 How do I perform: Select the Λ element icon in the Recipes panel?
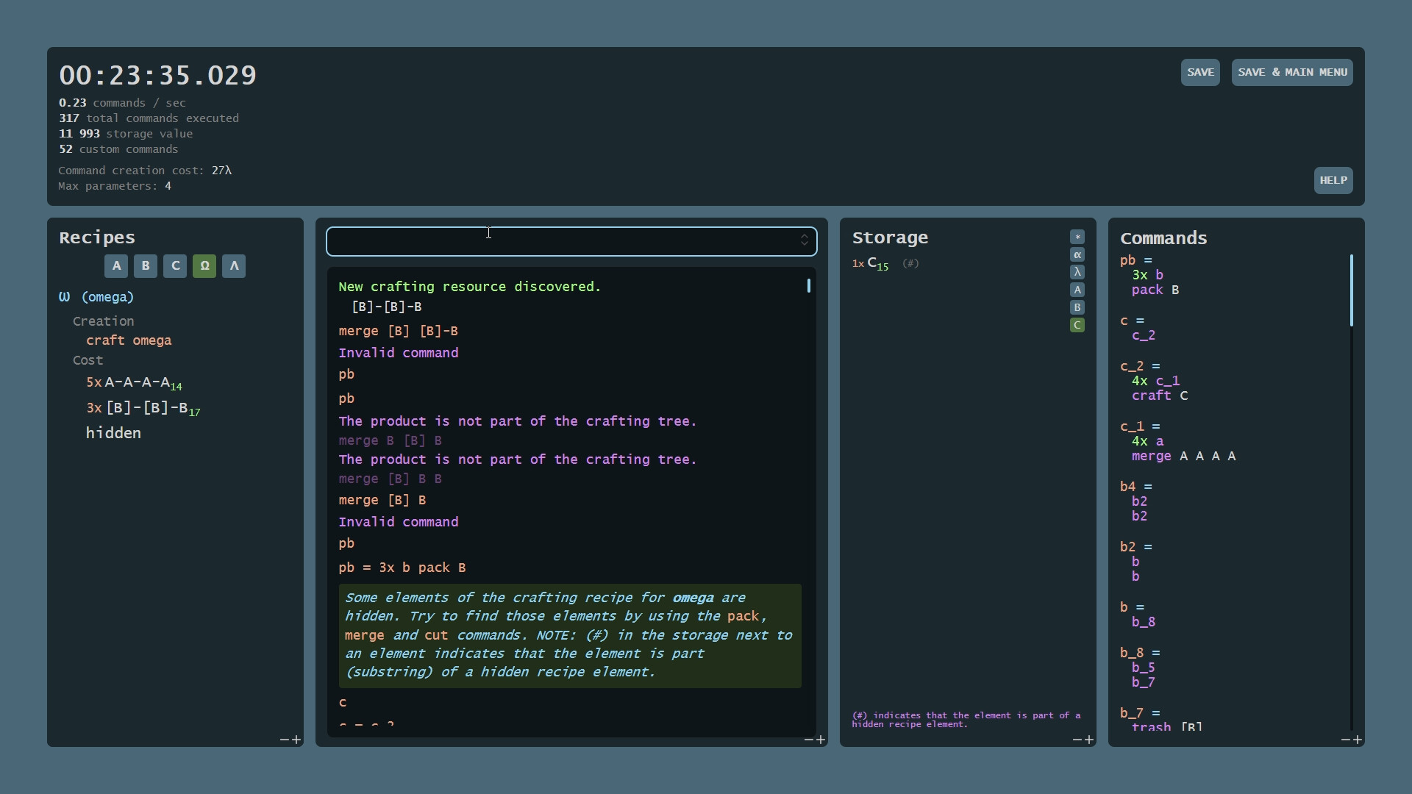coord(233,266)
